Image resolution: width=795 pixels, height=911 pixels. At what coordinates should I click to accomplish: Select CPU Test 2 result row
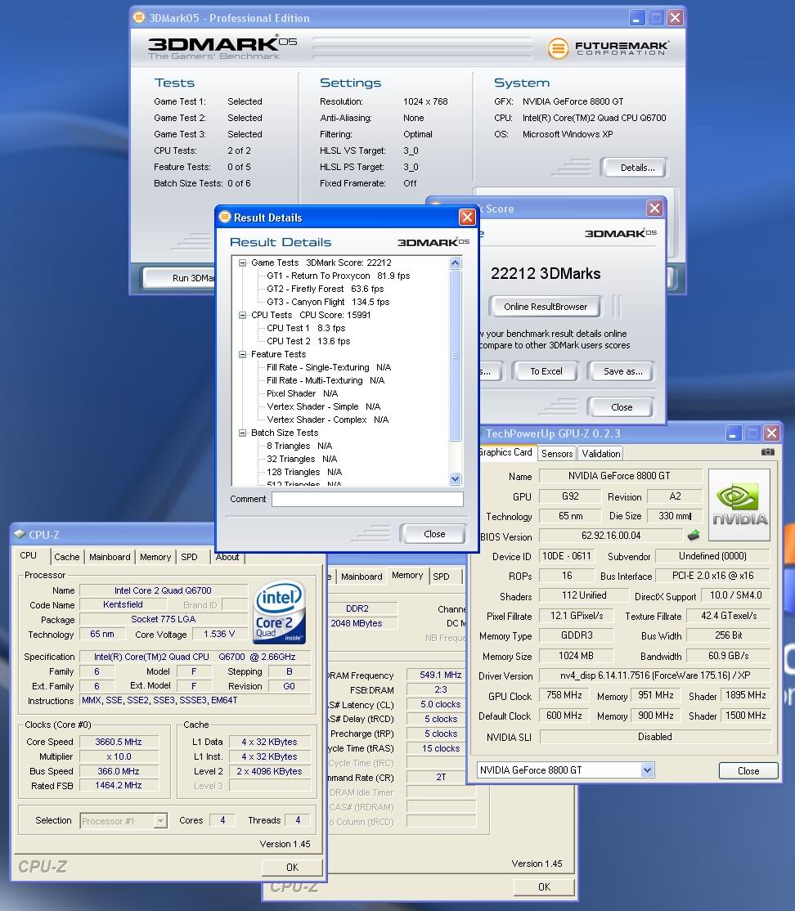[308, 341]
